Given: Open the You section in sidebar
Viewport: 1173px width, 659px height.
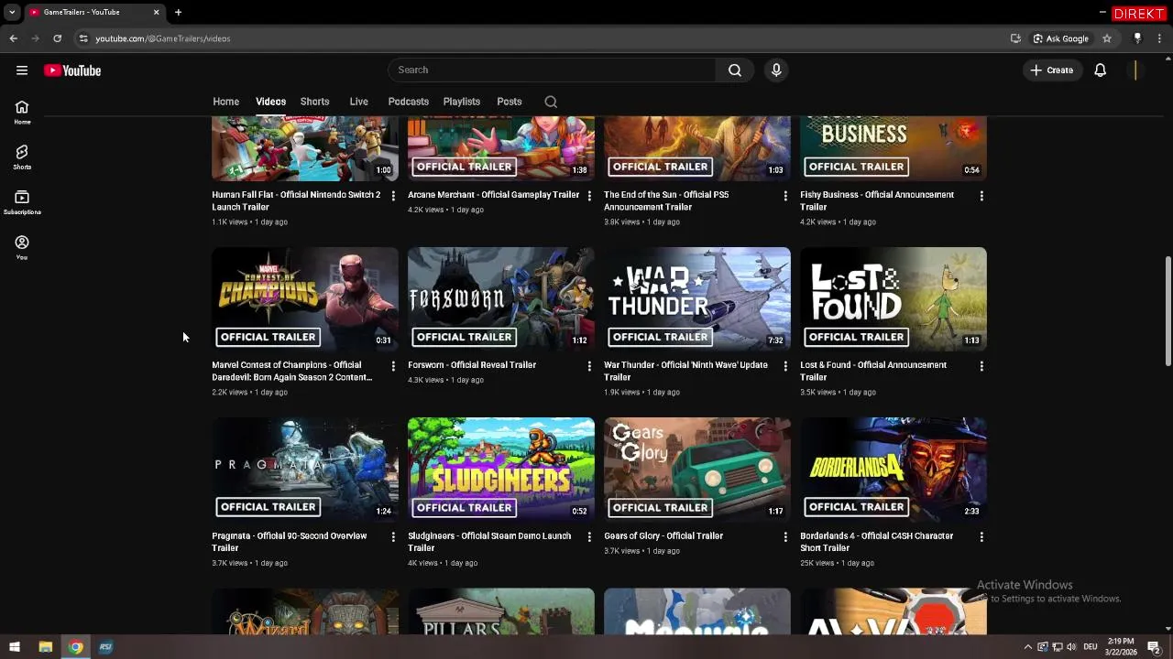Looking at the screenshot, I should point(22,247).
